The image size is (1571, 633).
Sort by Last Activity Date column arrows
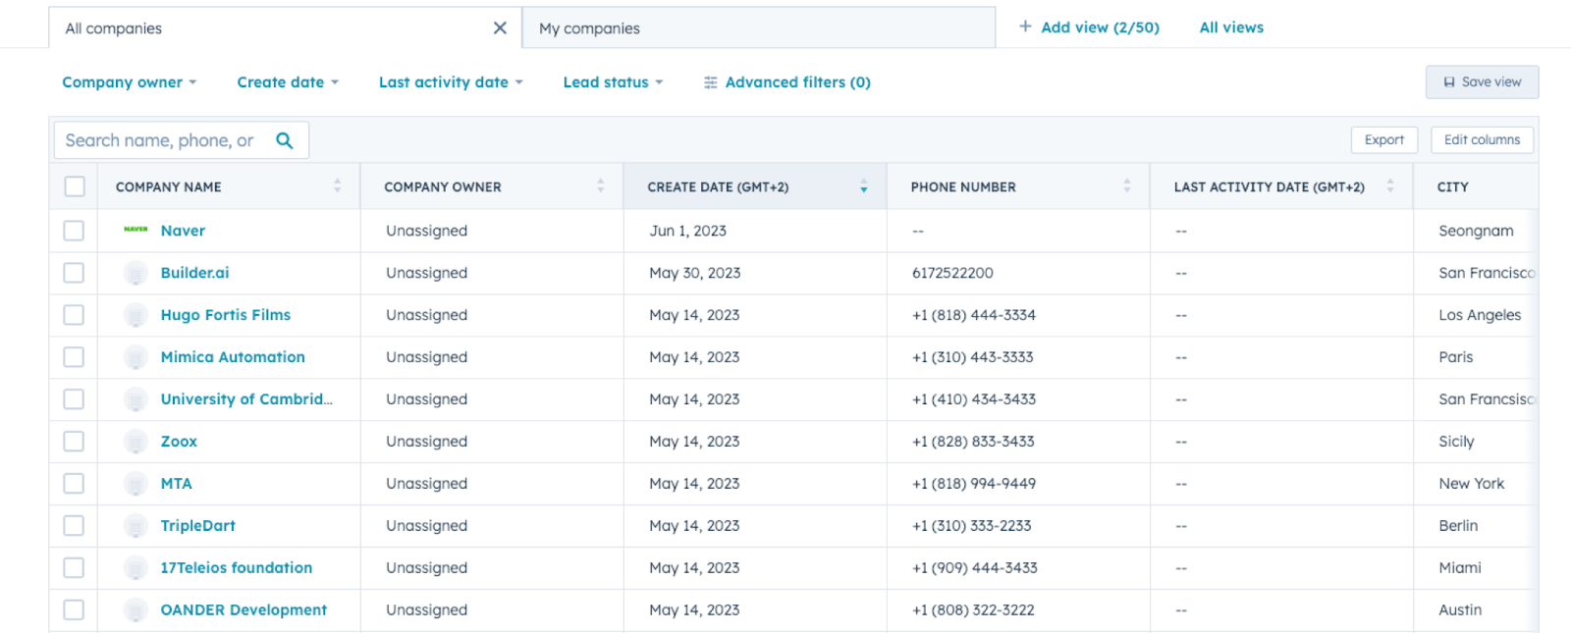click(x=1390, y=185)
